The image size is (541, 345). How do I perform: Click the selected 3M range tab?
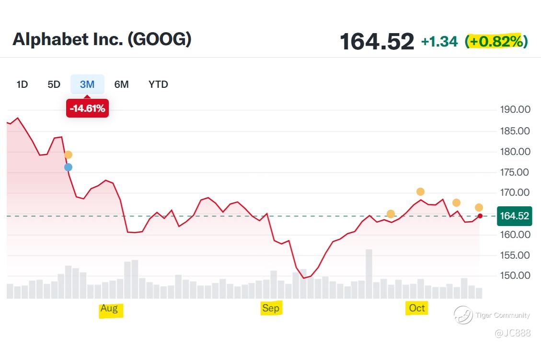[x=87, y=84]
